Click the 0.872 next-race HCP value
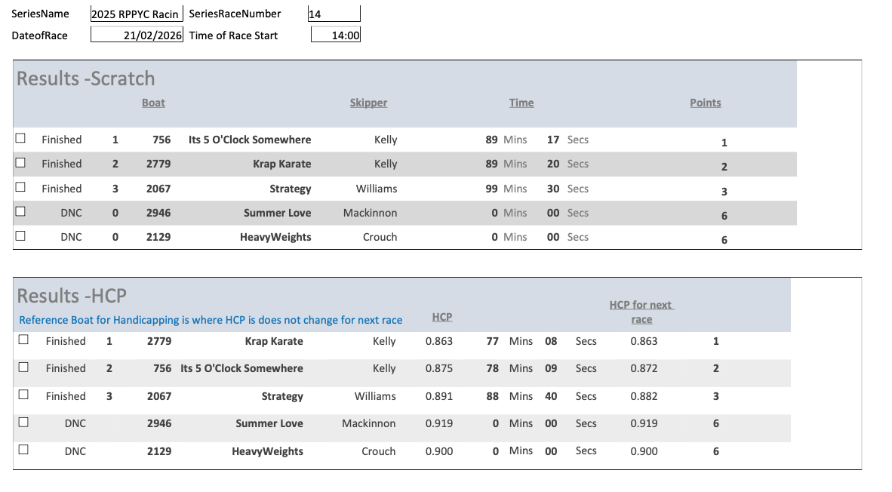Screen dimensions: 892x492 click(x=644, y=368)
